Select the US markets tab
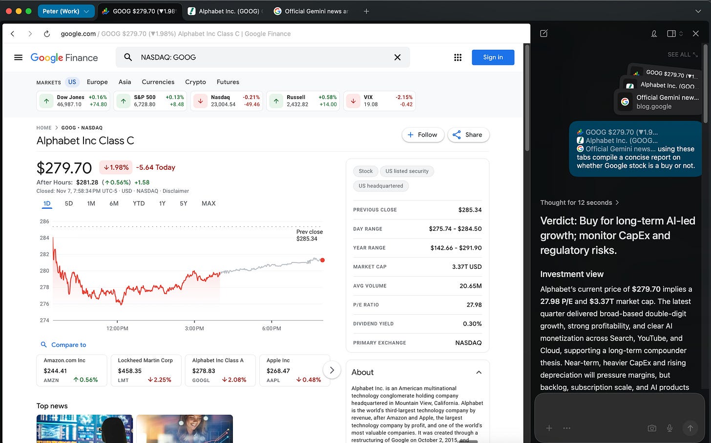 click(x=72, y=82)
